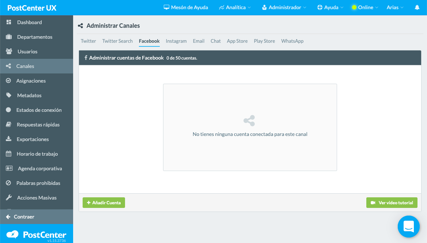The image size is (427, 243).
Task: Open Mesón de Ayuda link
Action: (186, 7)
